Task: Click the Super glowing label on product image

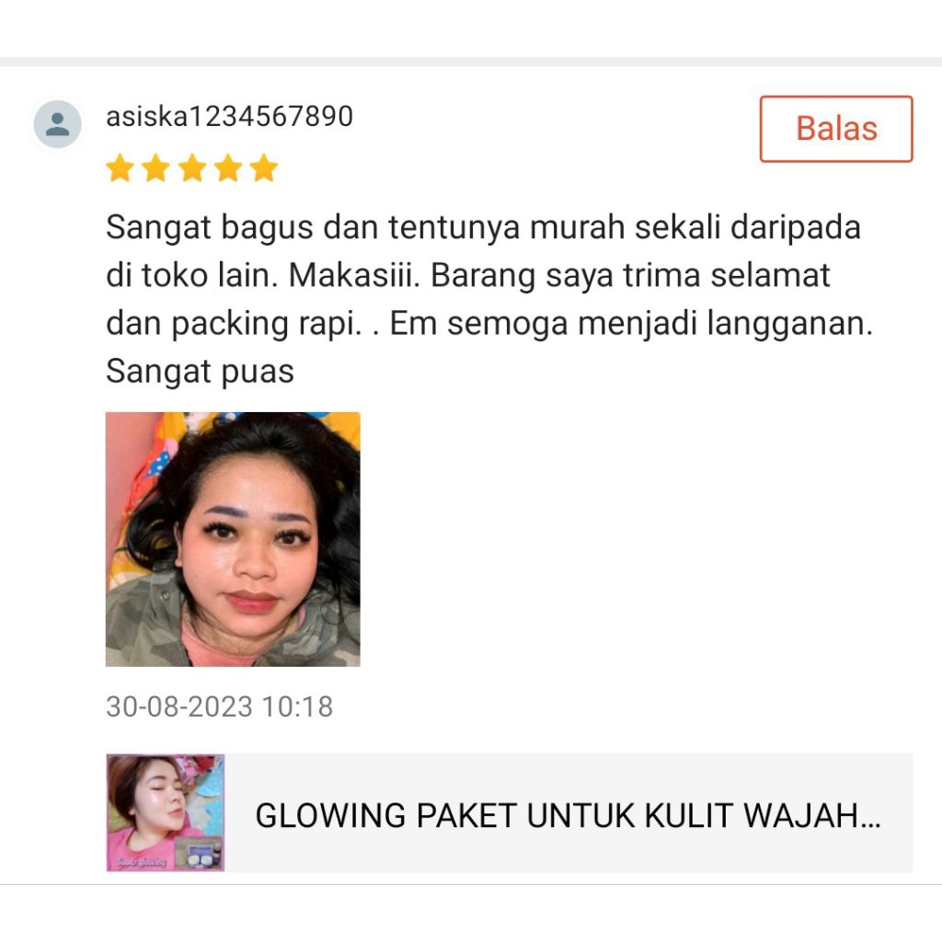Action: pos(141,862)
